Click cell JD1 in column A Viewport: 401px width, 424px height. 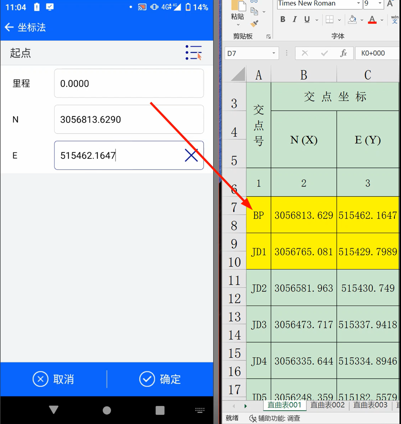tap(259, 251)
